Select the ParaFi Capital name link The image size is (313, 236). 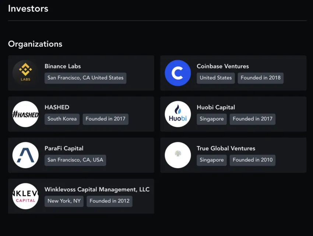64,148
